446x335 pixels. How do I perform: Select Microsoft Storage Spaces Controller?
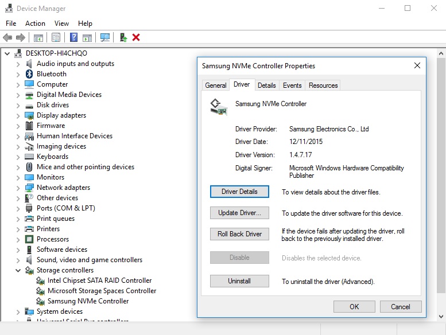click(102, 291)
